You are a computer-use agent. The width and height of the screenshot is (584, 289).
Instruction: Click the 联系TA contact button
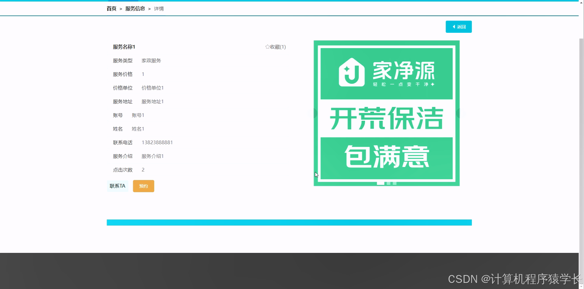(117, 186)
